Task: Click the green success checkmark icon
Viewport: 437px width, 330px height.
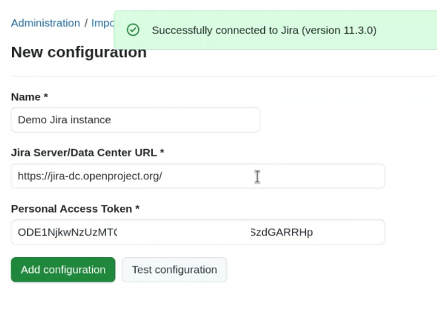Action: pyautogui.click(x=133, y=30)
